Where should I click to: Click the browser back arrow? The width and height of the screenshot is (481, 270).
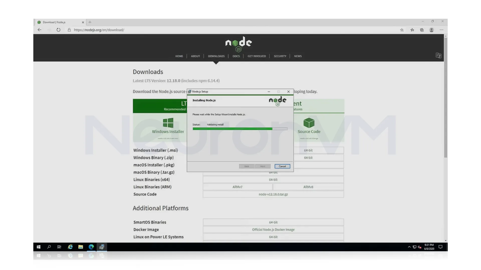[39, 30]
